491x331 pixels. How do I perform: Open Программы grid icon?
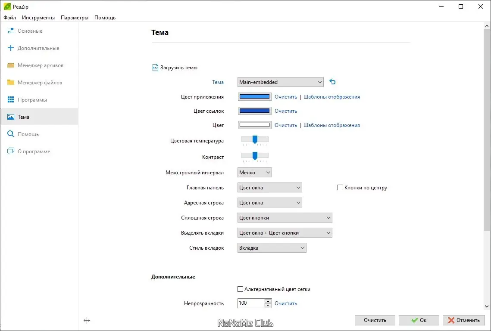[11, 100]
